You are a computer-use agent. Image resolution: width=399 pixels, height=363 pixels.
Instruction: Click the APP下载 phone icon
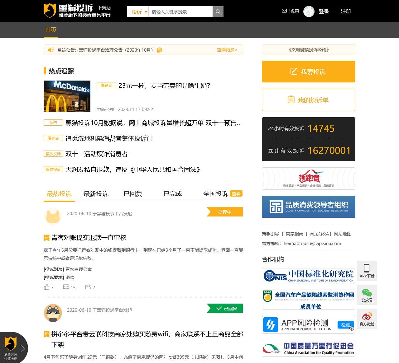pos(367,268)
